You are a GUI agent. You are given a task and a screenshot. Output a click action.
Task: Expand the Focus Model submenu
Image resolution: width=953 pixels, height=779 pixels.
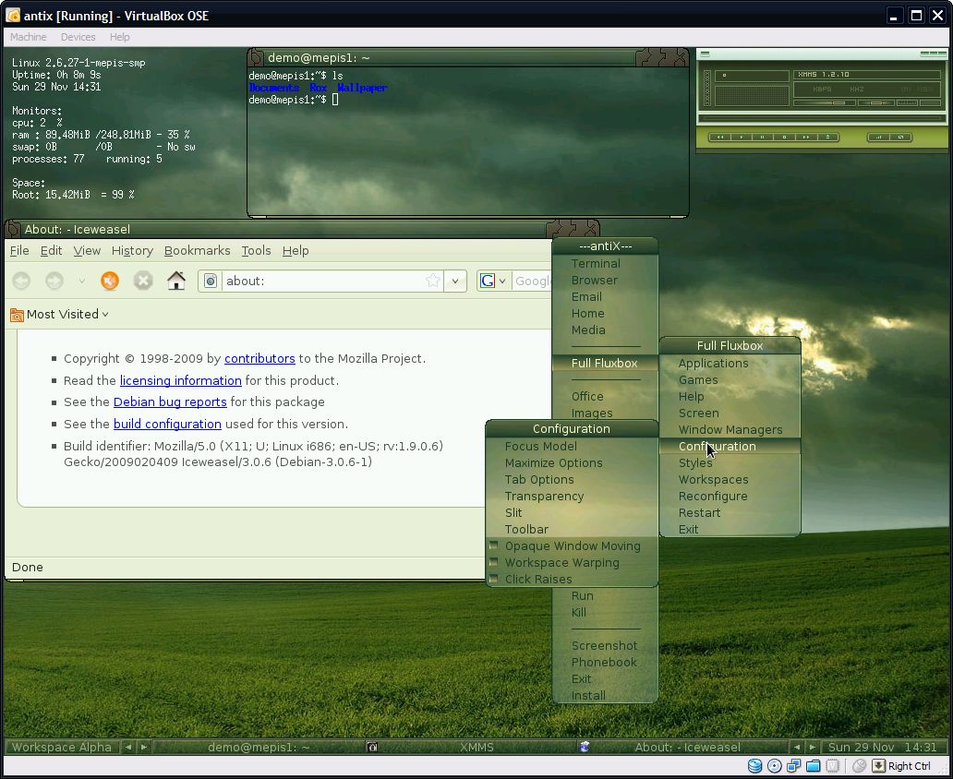coord(572,446)
